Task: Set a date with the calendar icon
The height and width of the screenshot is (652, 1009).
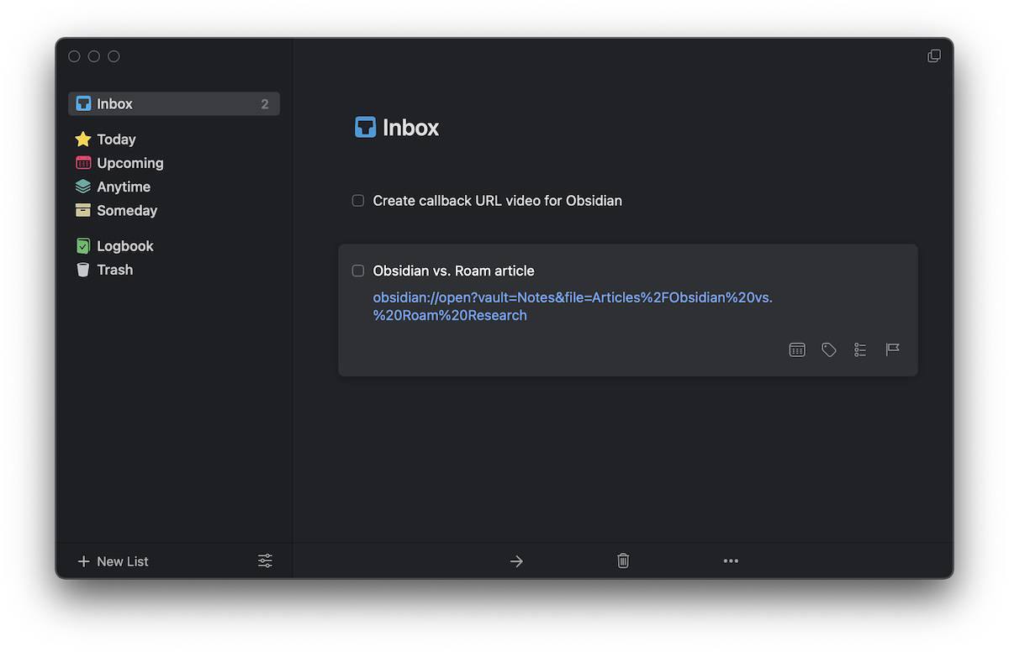Action: coord(797,350)
